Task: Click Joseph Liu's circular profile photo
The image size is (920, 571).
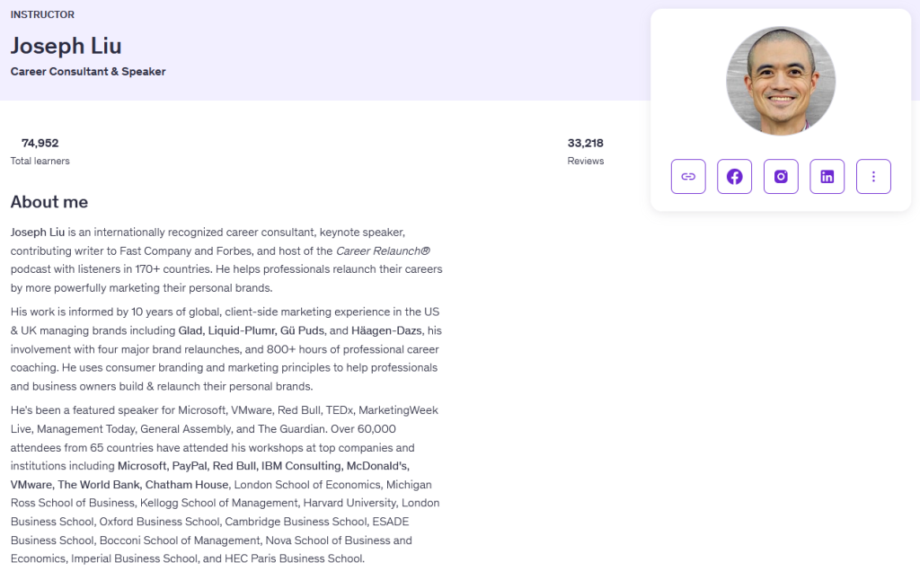Action: 780,81
